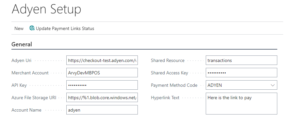Image resolution: width=291 pixels, height=137 pixels.
Task: Click into the Merchant Account field
Action: pyautogui.click(x=102, y=73)
